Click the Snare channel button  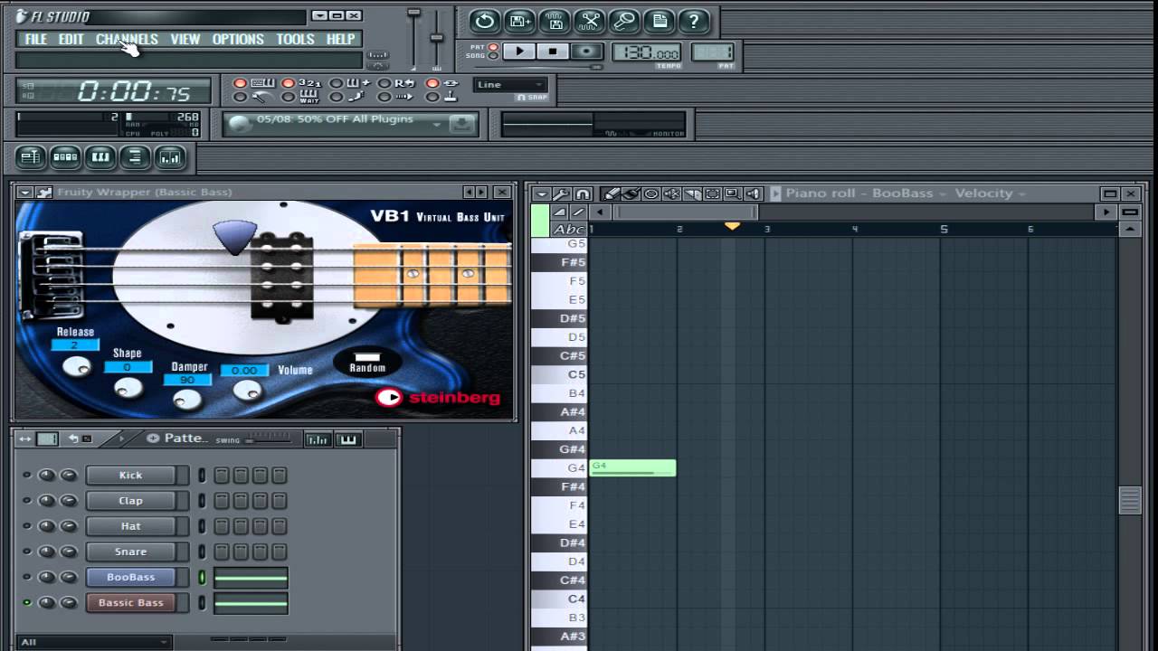130,552
